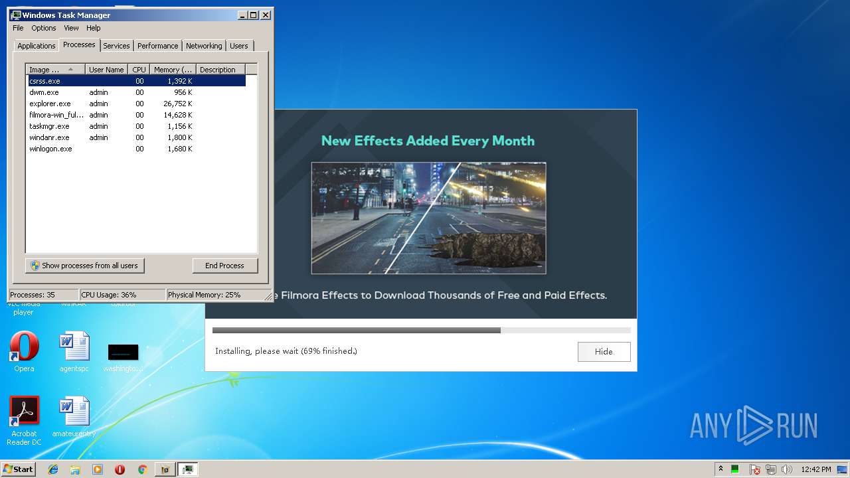
Task: Open Windows Explorer folder icon in taskbar
Action: [x=75, y=469]
